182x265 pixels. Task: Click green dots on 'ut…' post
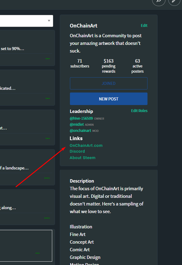pos(48,138)
